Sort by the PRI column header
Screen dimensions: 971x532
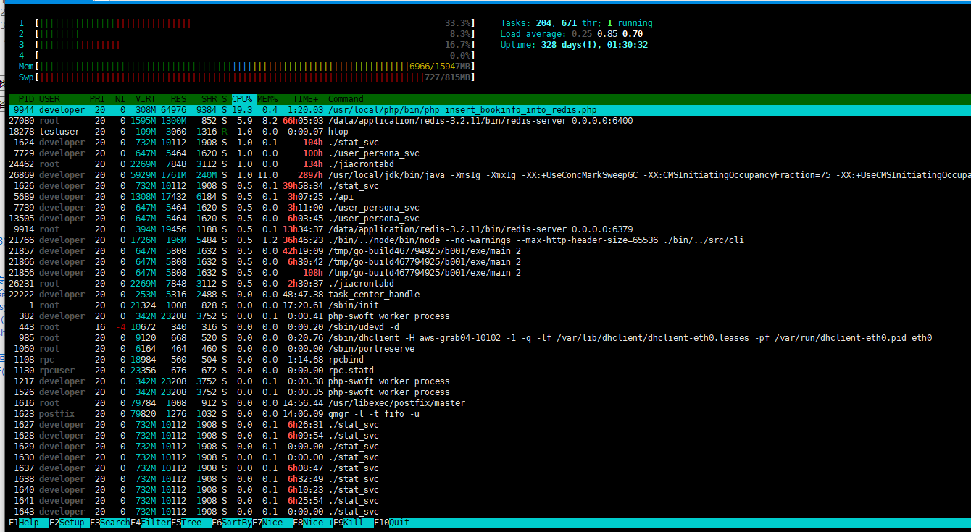pos(97,99)
